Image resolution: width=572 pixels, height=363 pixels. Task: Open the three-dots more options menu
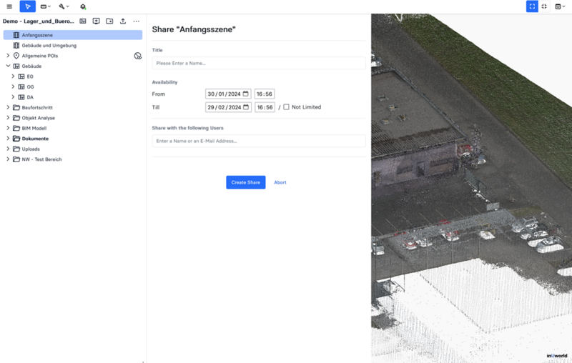pos(137,21)
